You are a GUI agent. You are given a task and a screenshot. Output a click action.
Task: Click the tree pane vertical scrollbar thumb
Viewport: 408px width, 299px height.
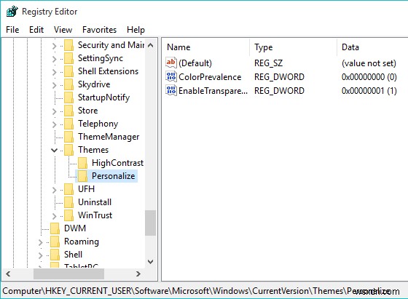tap(150, 223)
